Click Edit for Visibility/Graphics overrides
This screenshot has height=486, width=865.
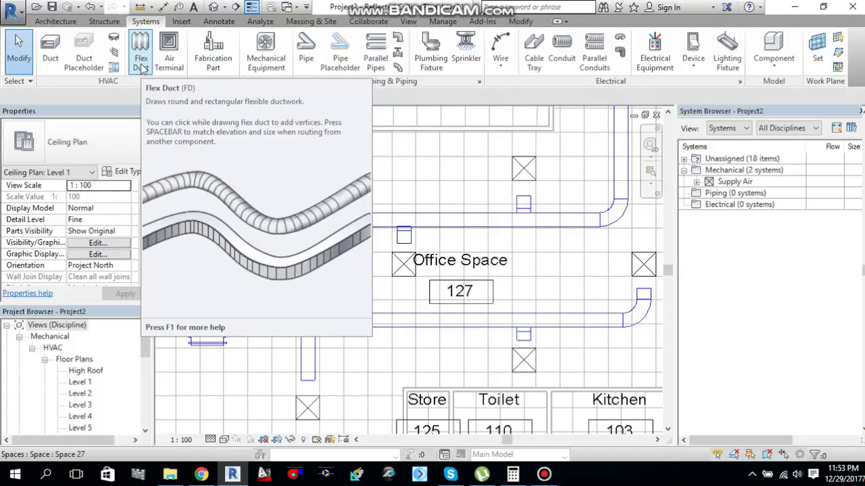(x=99, y=243)
